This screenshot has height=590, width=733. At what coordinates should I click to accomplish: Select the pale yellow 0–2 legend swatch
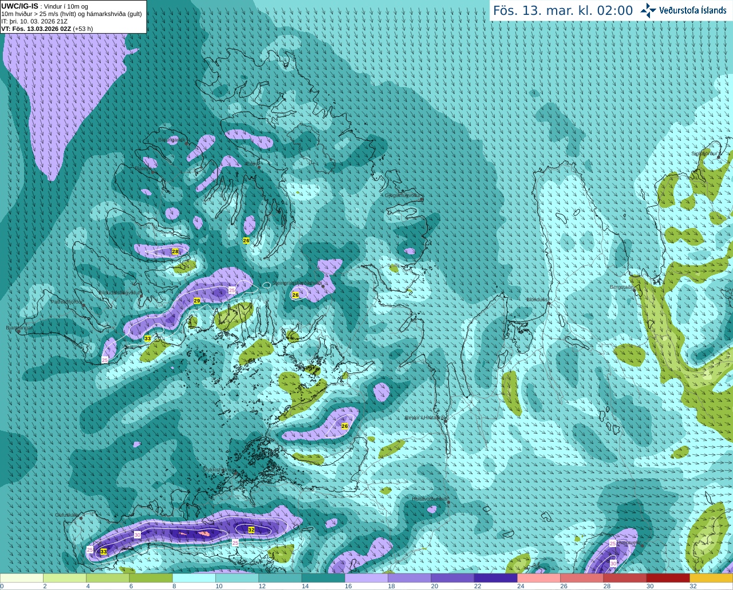click(22, 578)
